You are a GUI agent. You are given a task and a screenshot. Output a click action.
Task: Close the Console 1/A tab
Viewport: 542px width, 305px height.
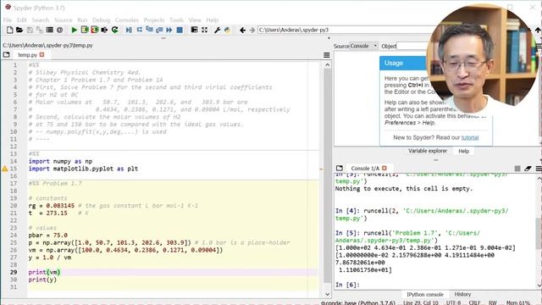[384, 168]
